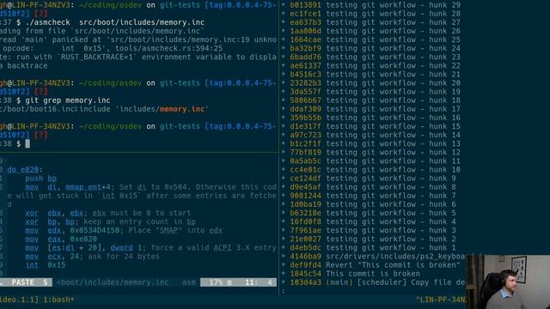Select commit 359b55b hunk 16
This screenshot has height=309, width=550.
coord(375,118)
